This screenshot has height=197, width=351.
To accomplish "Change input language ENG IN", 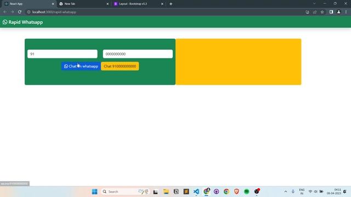I will click(x=302, y=192).
